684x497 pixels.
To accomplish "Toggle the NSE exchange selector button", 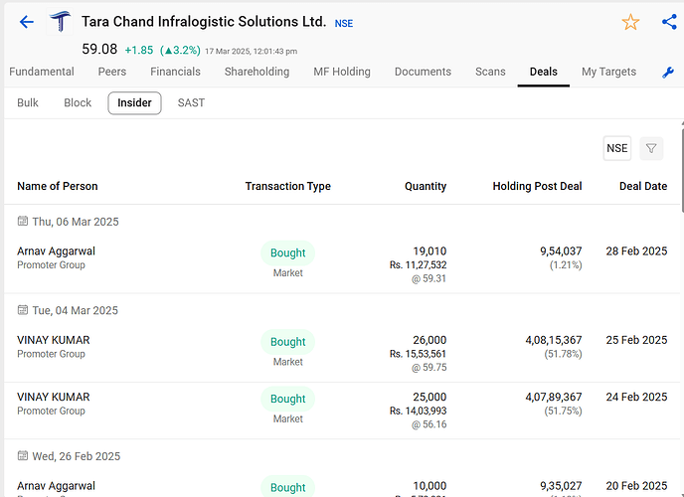I will tap(616, 149).
